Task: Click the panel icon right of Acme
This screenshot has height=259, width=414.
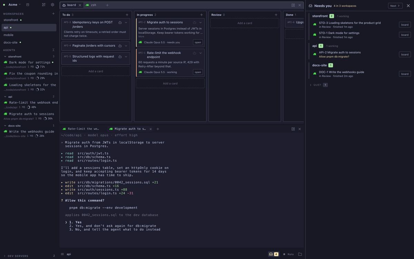Action: point(28,5)
